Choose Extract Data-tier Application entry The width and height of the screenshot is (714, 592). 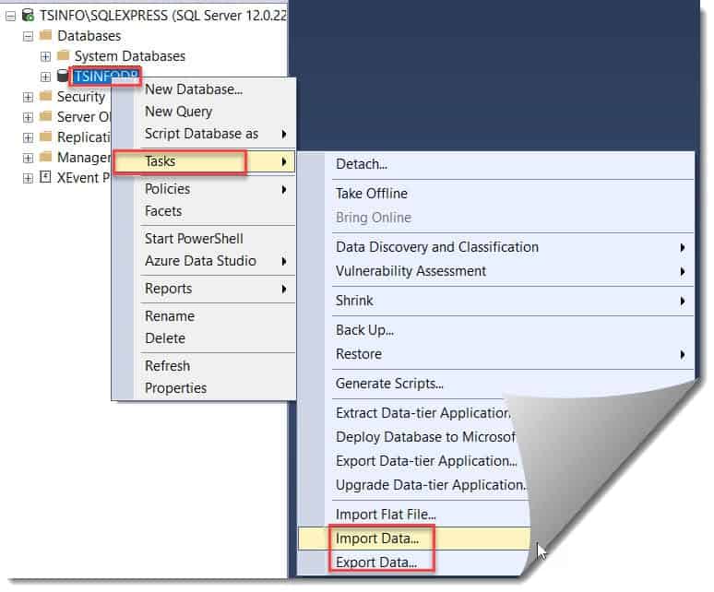click(x=423, y=413)
